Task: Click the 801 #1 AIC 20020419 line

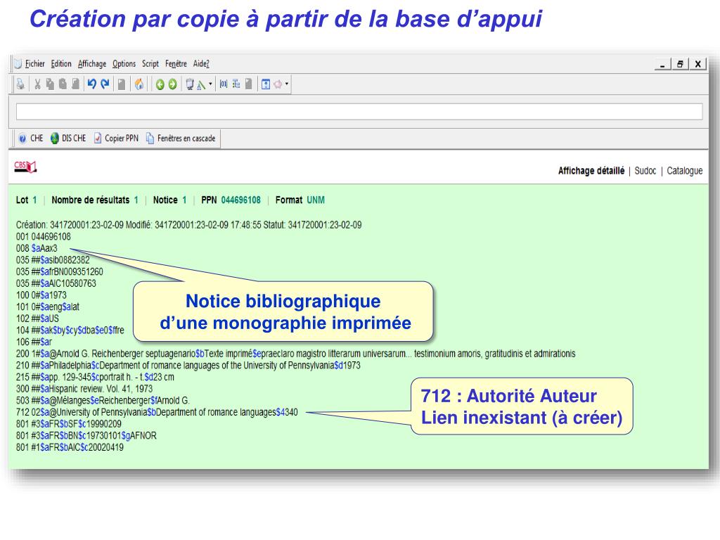Action: (70, 447)
